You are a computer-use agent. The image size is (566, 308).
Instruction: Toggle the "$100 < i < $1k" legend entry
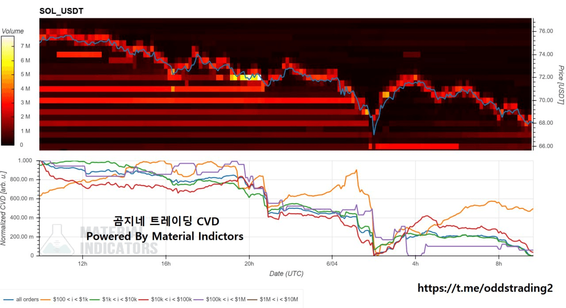coord(65,300)
